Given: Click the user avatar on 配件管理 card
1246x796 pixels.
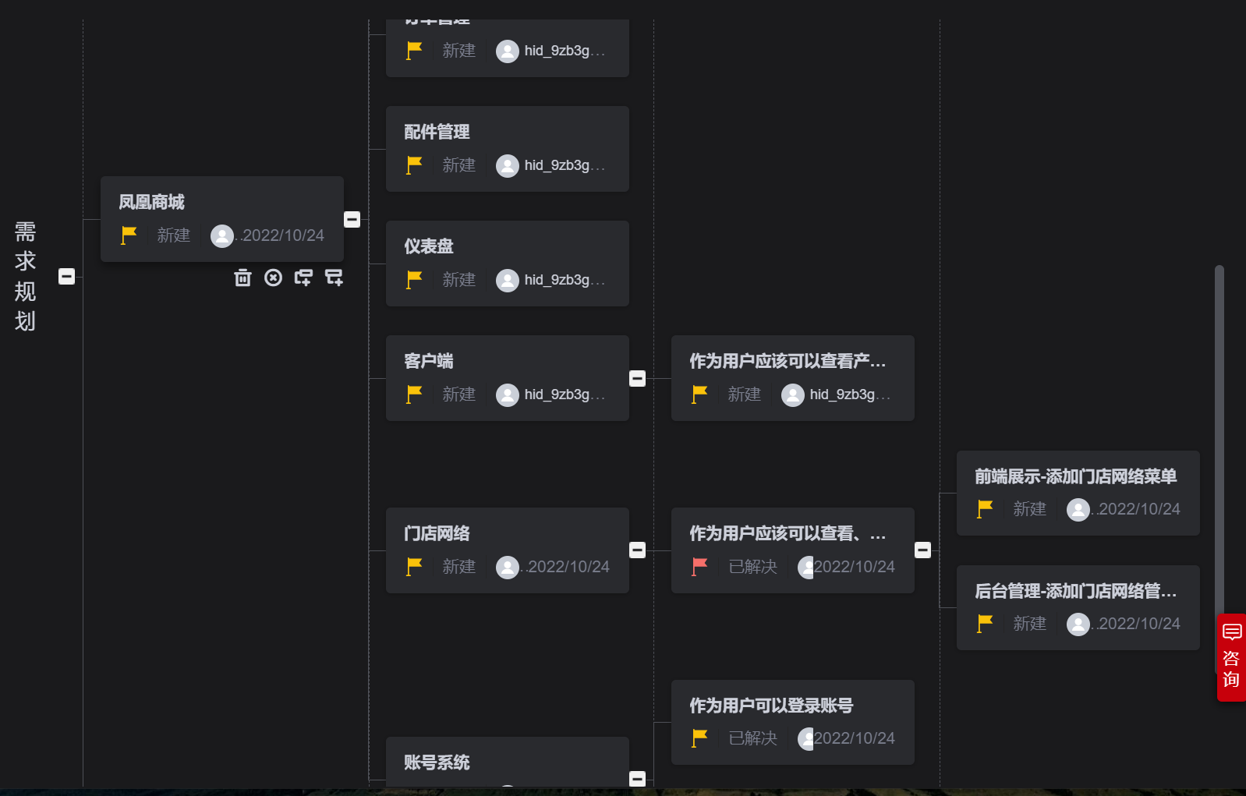Looking at the screenshot, I should pyautogui.click(x=508, y=165).
